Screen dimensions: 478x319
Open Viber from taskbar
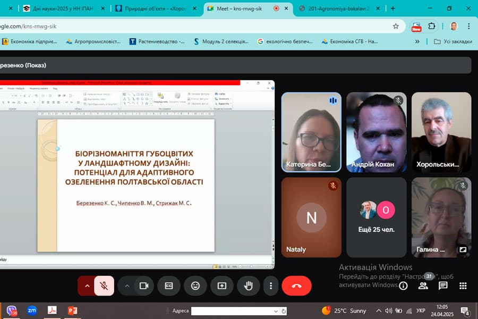[x=12, y=310]
